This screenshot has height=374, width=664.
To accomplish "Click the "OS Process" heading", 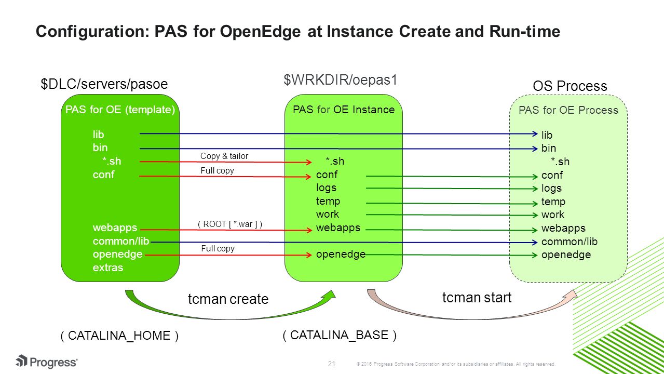I will click(x=570, y=86).
